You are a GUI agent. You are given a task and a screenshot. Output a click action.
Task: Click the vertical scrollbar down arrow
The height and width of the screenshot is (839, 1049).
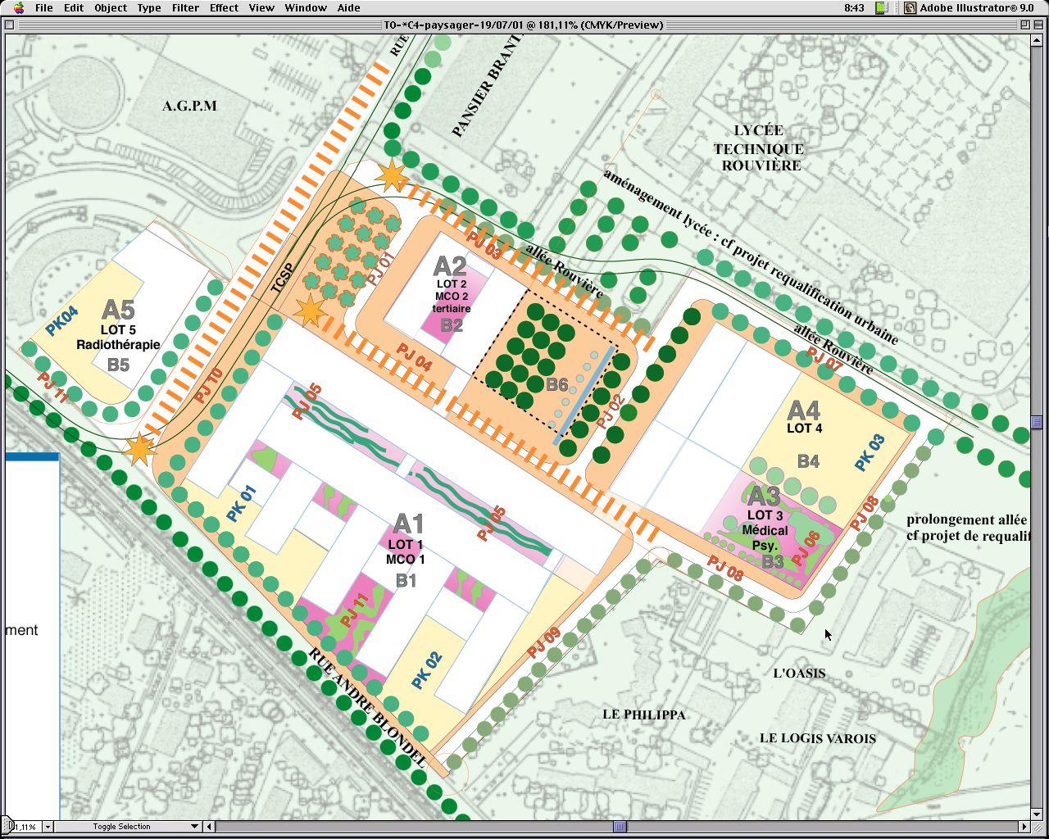pos(1037,814)
